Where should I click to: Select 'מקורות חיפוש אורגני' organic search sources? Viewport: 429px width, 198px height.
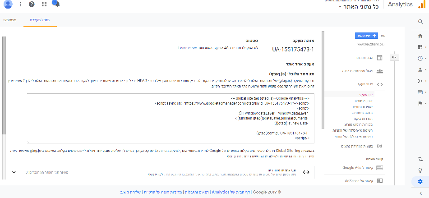click(x=359, y=124)
